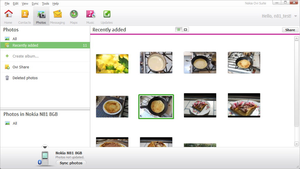This screenshot has width=300, height=169.
Task: Select the yellow autumn leaves photo
Action: pos(112,64)
